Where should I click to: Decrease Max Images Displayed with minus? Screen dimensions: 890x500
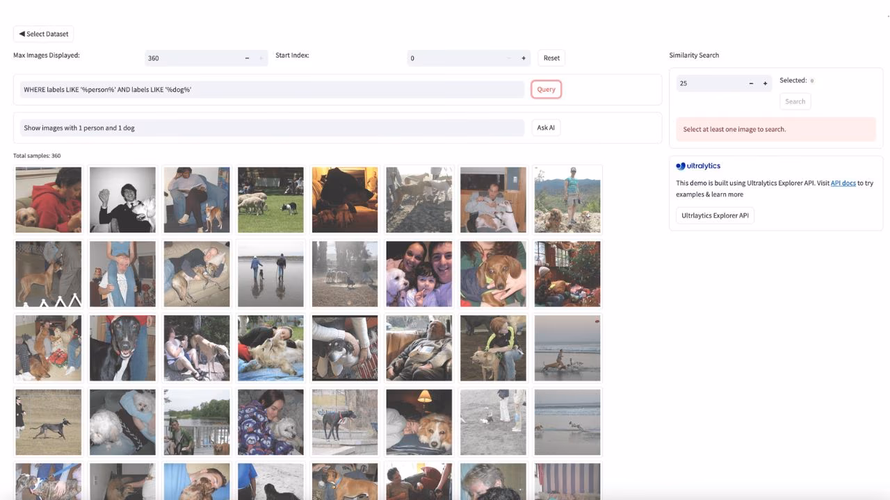247,58
